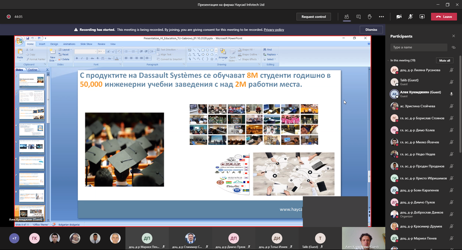Click the PowerPoint Office button

coord(19,40)
